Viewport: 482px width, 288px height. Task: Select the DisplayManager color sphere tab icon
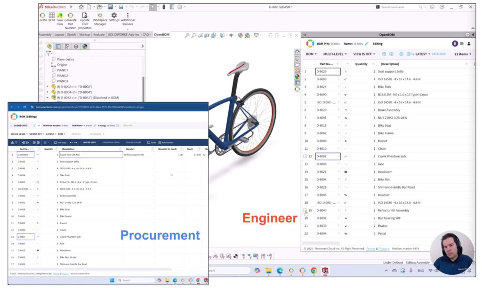click(85, 47)
